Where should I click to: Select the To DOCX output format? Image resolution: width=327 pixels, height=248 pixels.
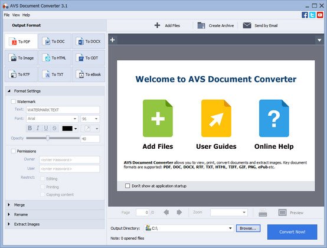pos(89,41)
